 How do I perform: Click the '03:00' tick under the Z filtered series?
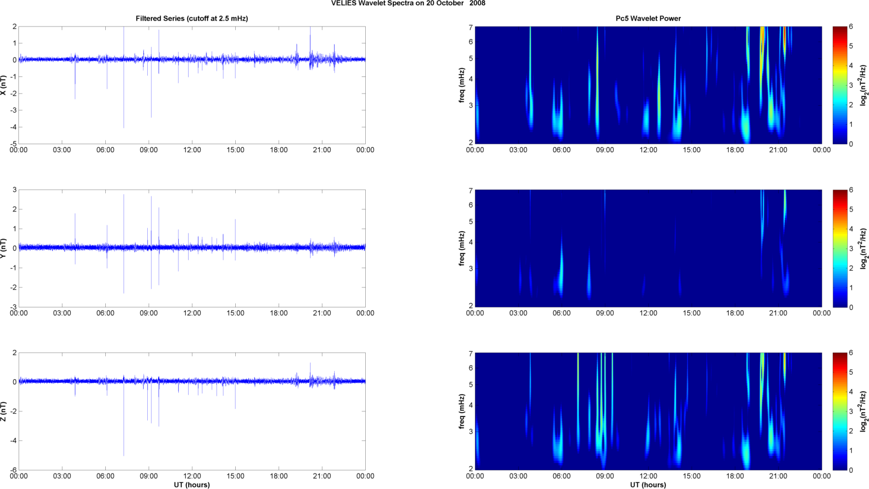[62, 476]
